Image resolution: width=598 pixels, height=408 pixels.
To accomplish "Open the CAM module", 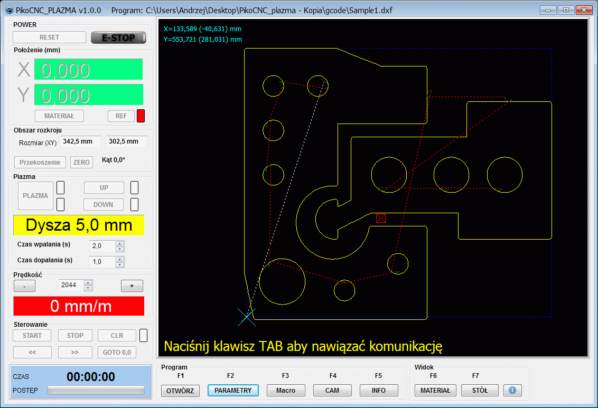I will tap(332, 390).
